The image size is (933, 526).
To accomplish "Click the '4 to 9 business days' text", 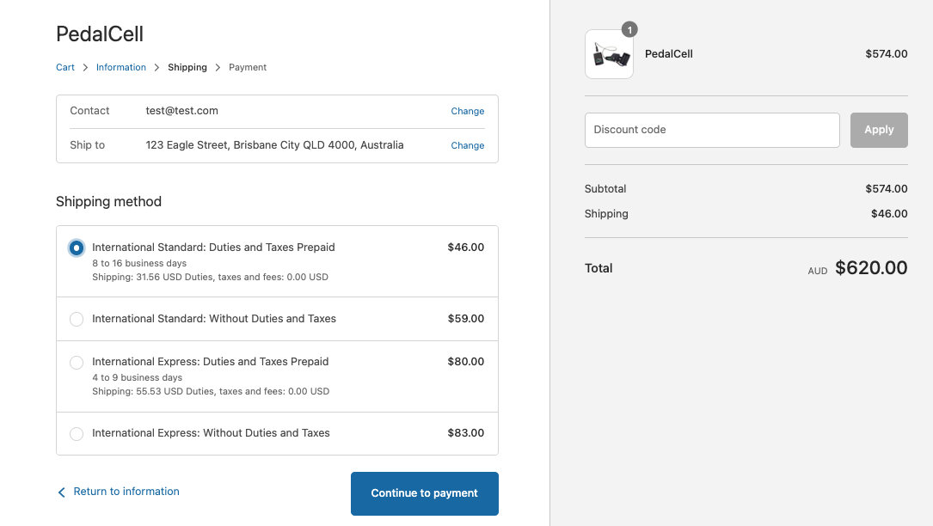I will pyautogui.click(x=138, y=377).
